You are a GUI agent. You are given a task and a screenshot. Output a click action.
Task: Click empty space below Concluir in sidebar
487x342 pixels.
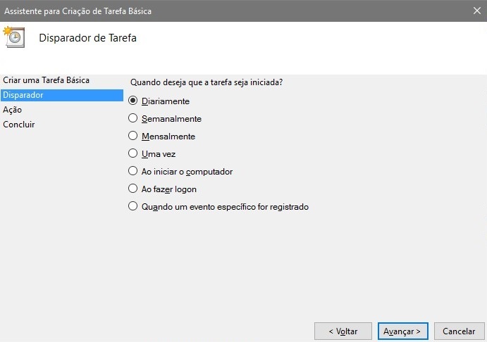tap(60, 211)
